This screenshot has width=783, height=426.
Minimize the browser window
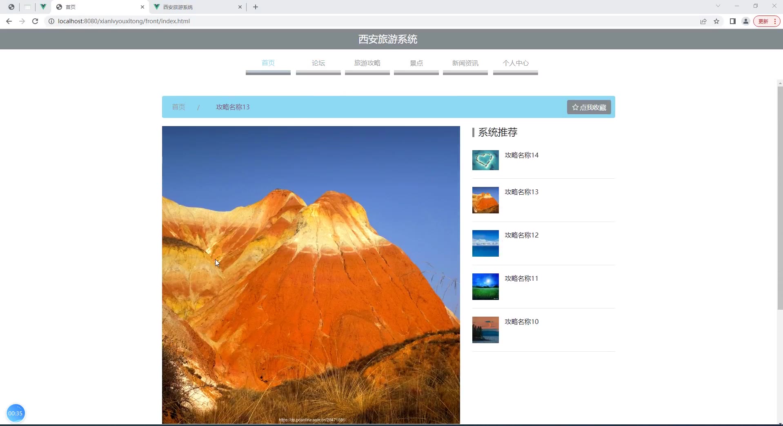(737, 6)
